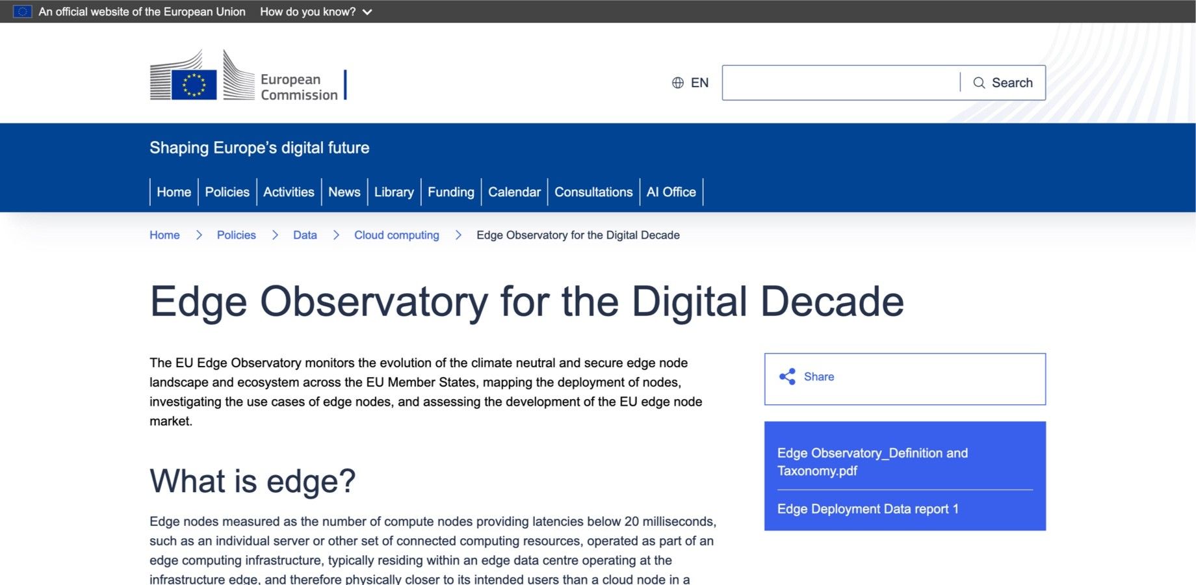Open the Activities menu item
The width and height of the screenshot is (1196, 585).
289,192
